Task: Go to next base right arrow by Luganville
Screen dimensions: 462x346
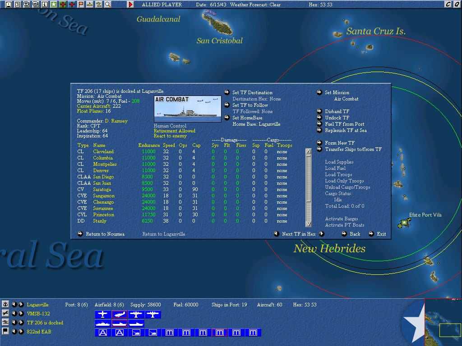Action: (21, 304)
